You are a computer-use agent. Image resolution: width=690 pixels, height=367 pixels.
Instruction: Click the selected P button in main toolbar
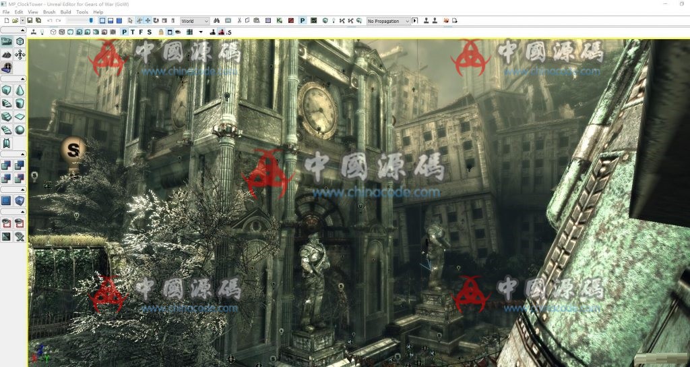tap(303, 21)
